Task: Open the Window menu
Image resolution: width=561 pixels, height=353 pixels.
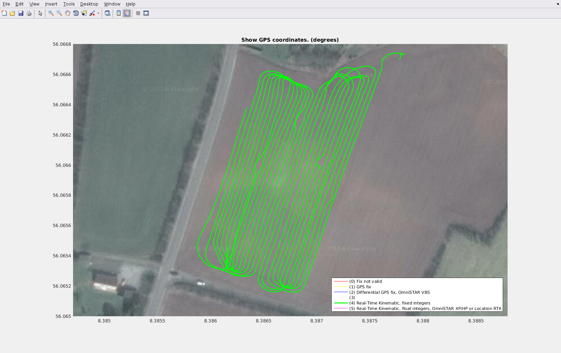Action: [x=112, y=4]
